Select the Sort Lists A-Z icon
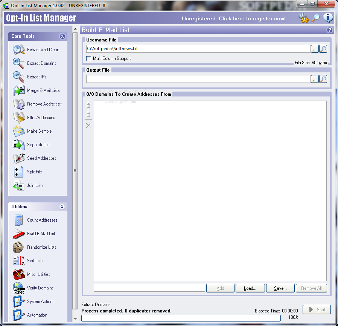The image size is (338, 326). point(18,261)
